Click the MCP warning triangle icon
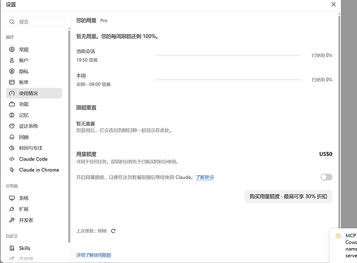The image size is (357, 263). coord(338,236)
